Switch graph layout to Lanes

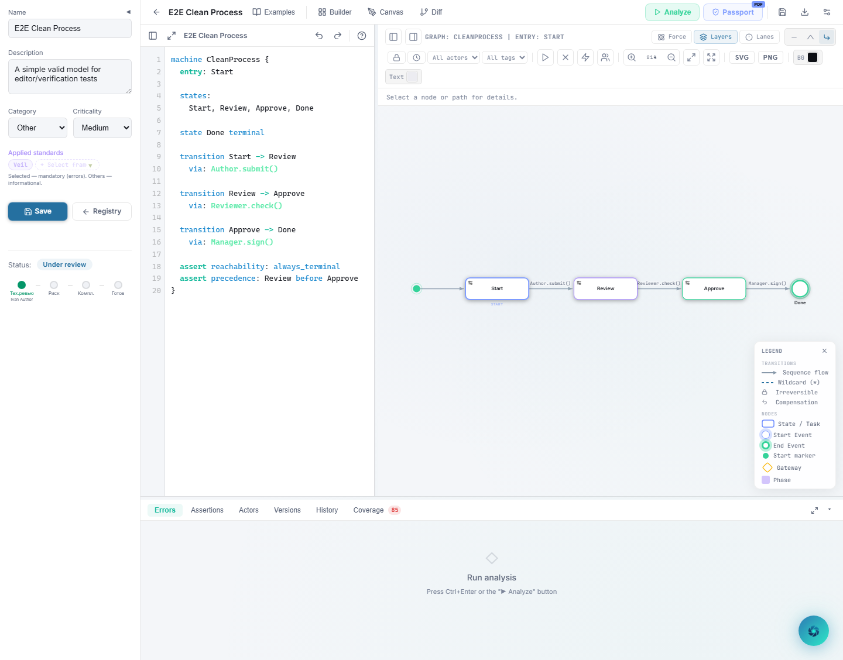coord(759,37)
